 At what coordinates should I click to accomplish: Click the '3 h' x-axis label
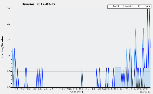(x=28, y=89)
